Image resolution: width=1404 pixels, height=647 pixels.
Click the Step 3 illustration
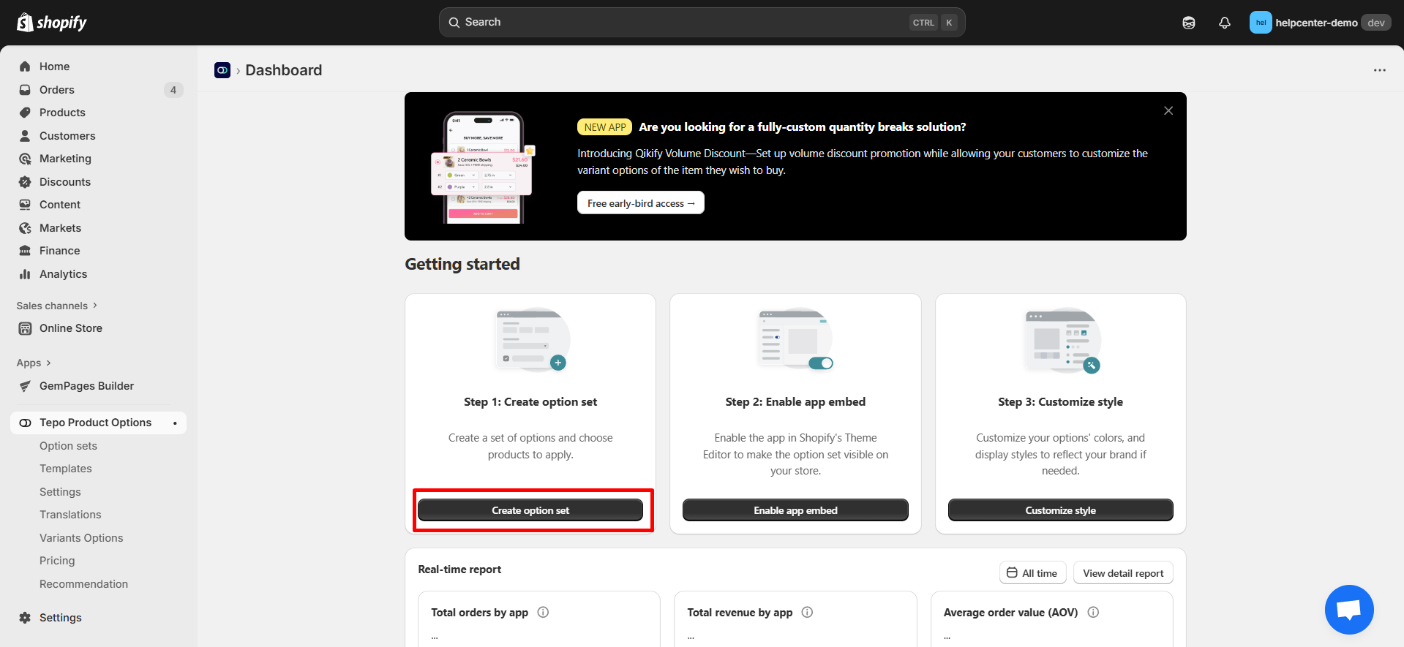tap(1061, 340)
